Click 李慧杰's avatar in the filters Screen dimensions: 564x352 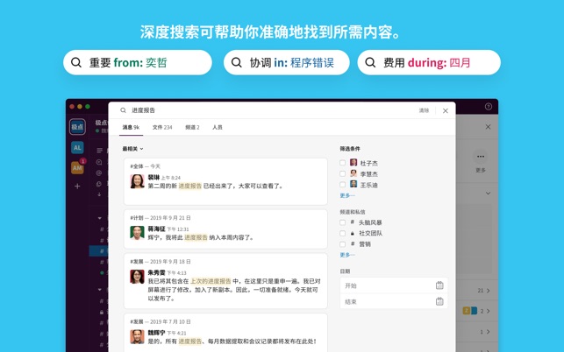[353, 173]
